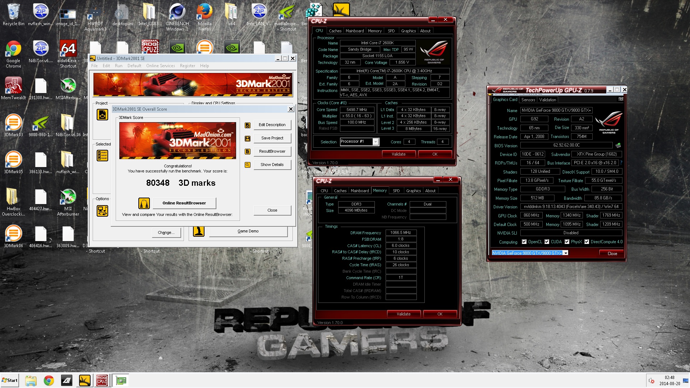690x388 pixels.
Task: Click floppy icon beside Save Project
Action: [248, 138]
